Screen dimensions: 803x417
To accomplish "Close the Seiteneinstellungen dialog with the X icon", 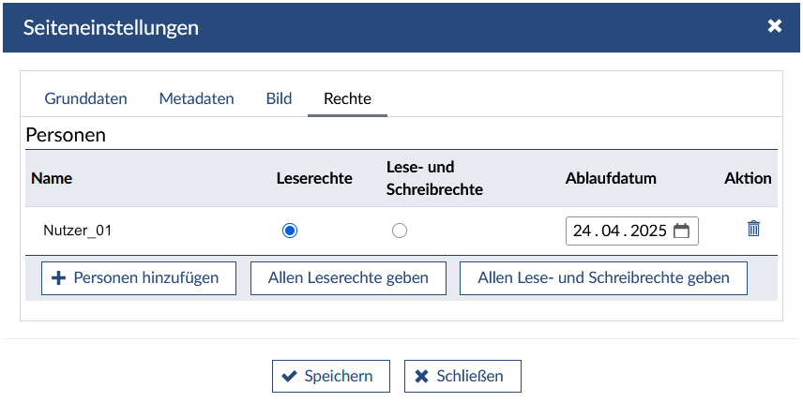I will point(775,26).
